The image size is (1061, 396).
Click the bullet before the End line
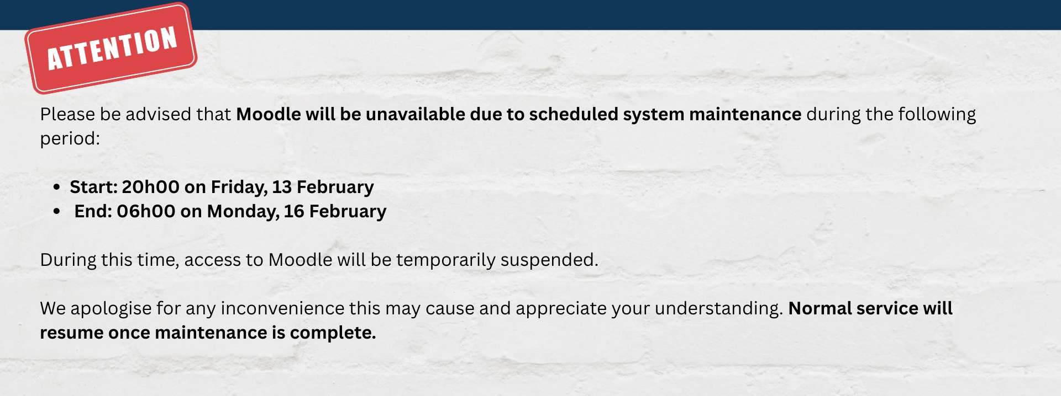(x=56, y=212)
